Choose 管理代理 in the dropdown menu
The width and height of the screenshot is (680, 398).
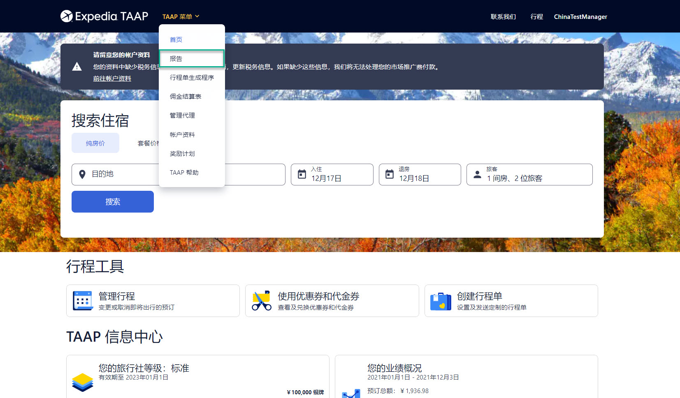pyautogui.click(x=192, y=115)
